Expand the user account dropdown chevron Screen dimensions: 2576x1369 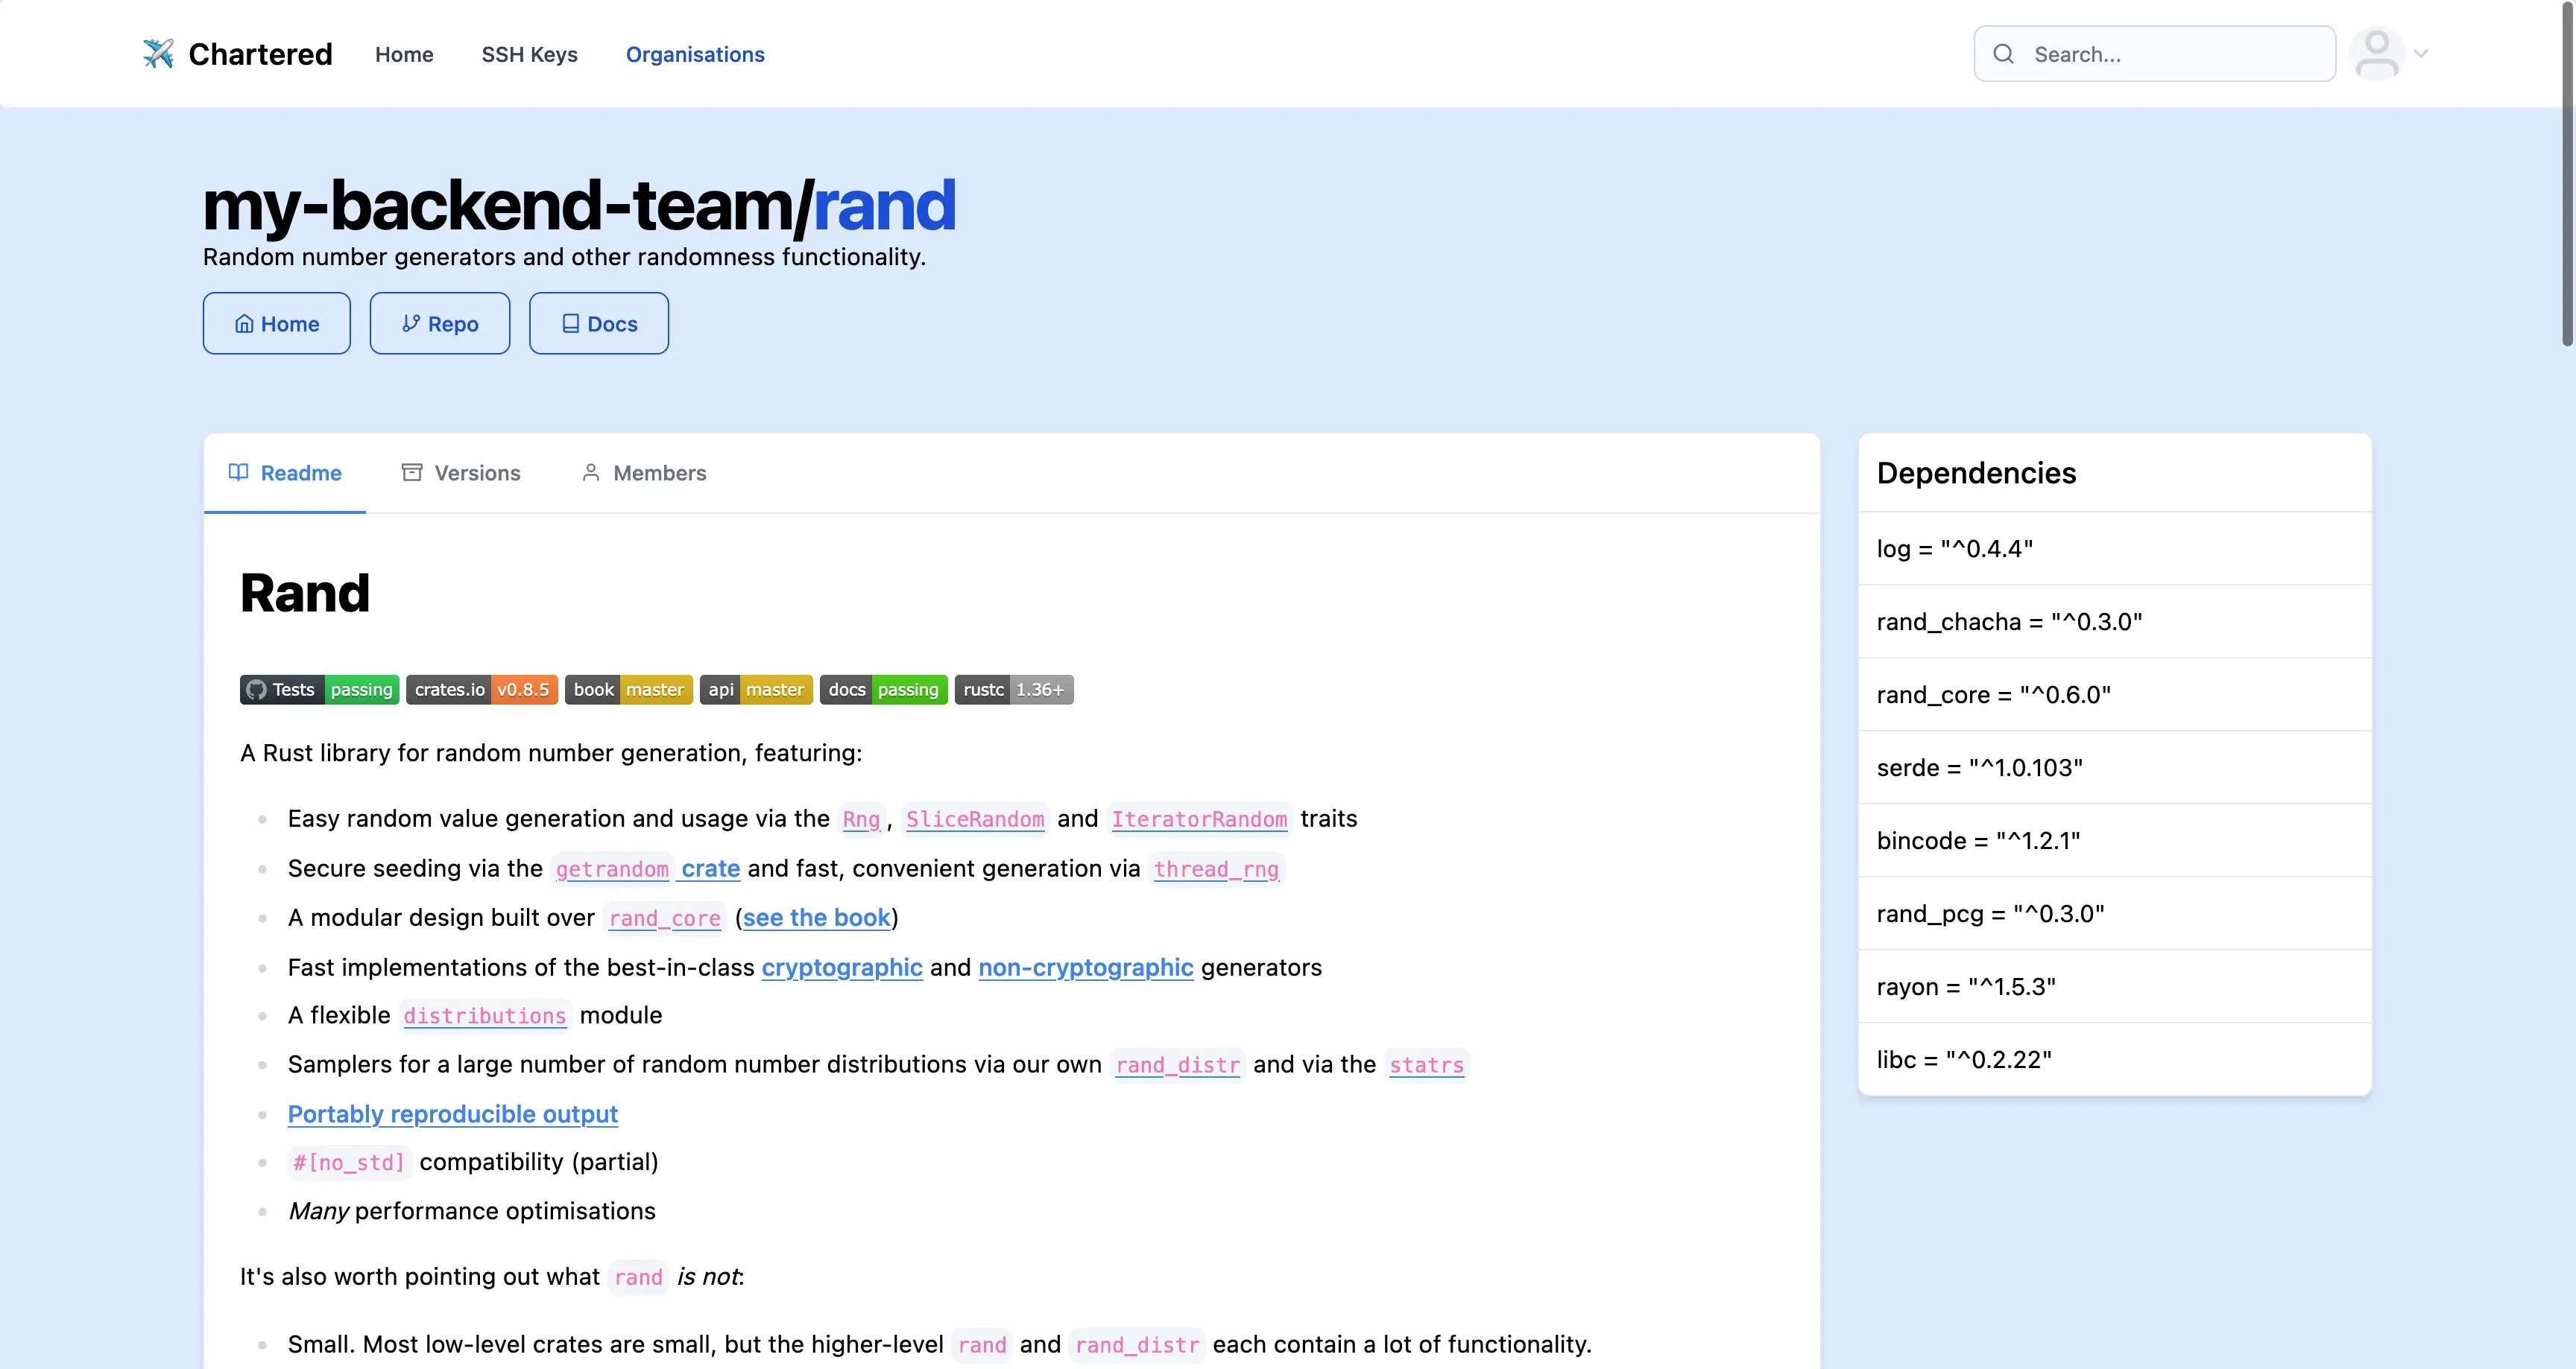pyautogui.click(x=2421, y=54)
